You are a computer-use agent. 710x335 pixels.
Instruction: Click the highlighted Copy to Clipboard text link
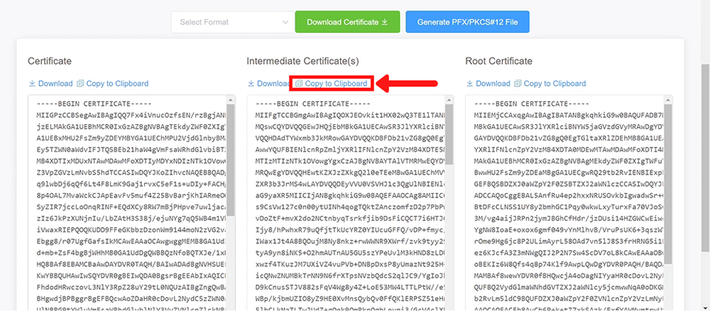tap(337, 84)
